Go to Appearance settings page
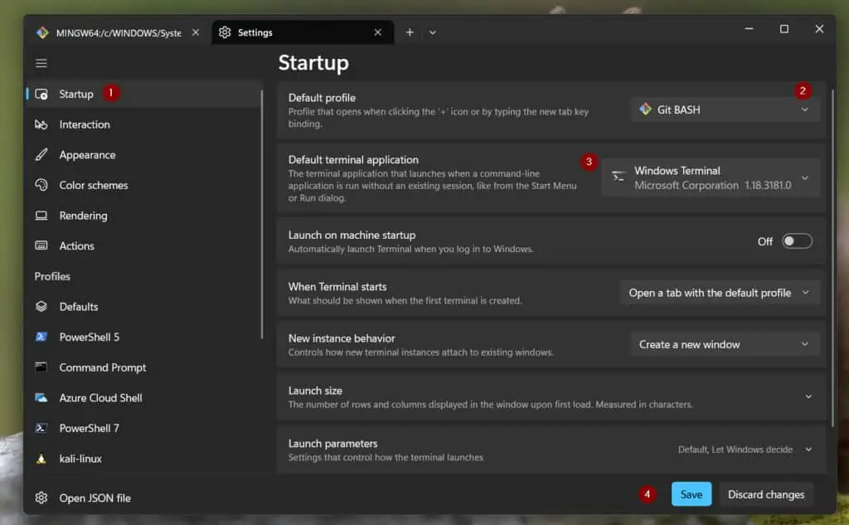 [x=143, y=155]
